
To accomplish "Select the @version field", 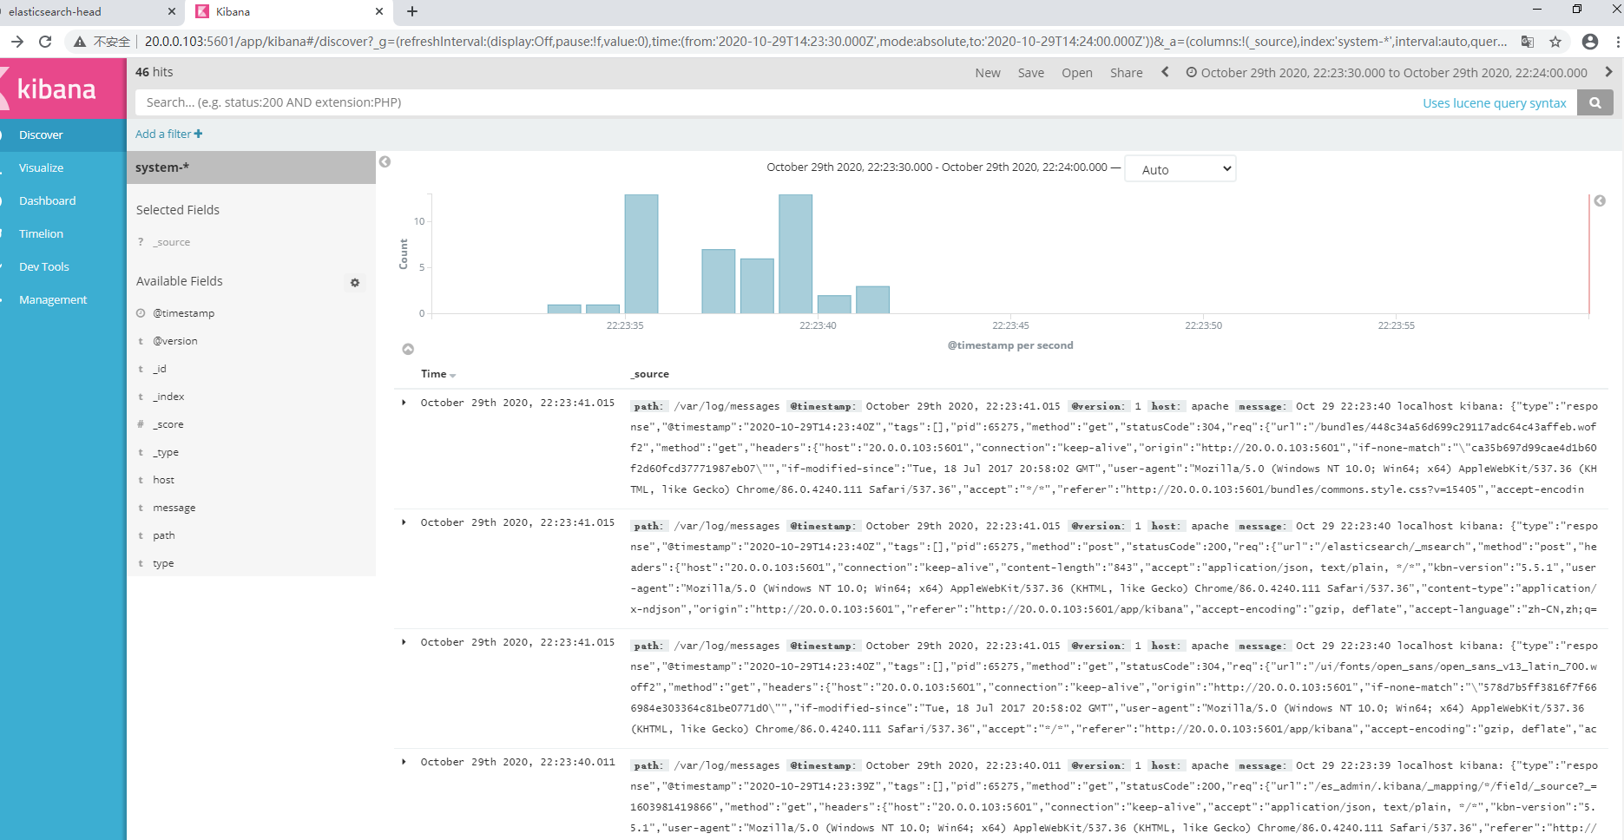I will pyautogui.click(x=175, y=341).
